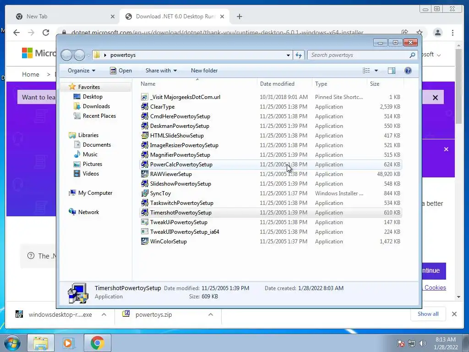Open the Share with dropdown

point(161,70)
